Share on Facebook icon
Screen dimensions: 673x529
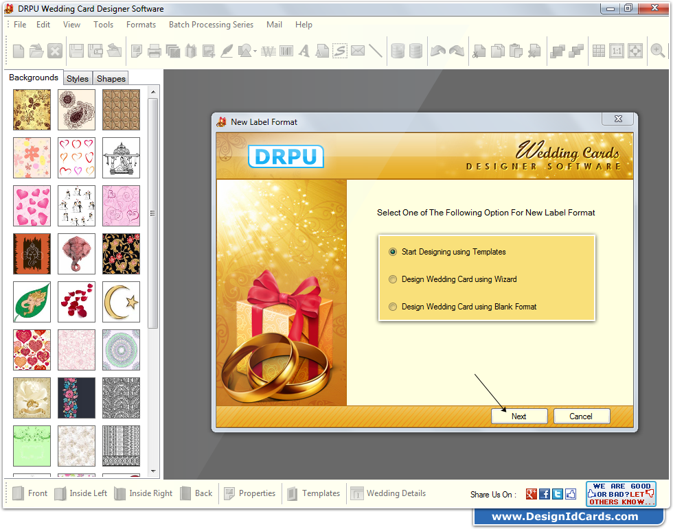(544, 494)
